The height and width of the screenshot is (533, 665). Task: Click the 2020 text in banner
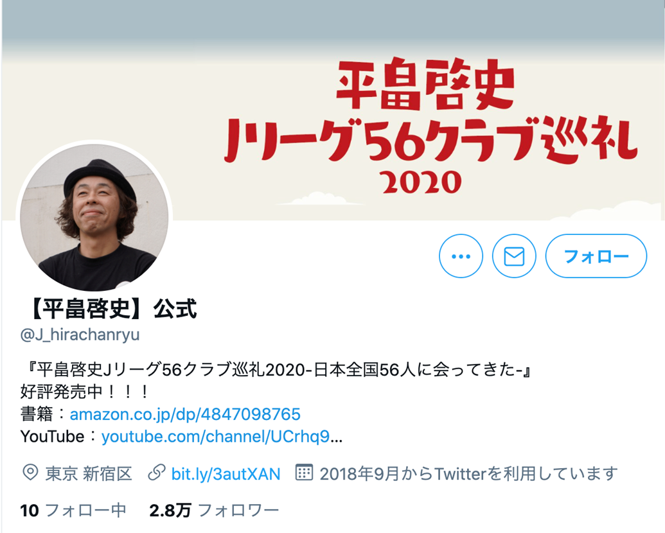point(422,182)
